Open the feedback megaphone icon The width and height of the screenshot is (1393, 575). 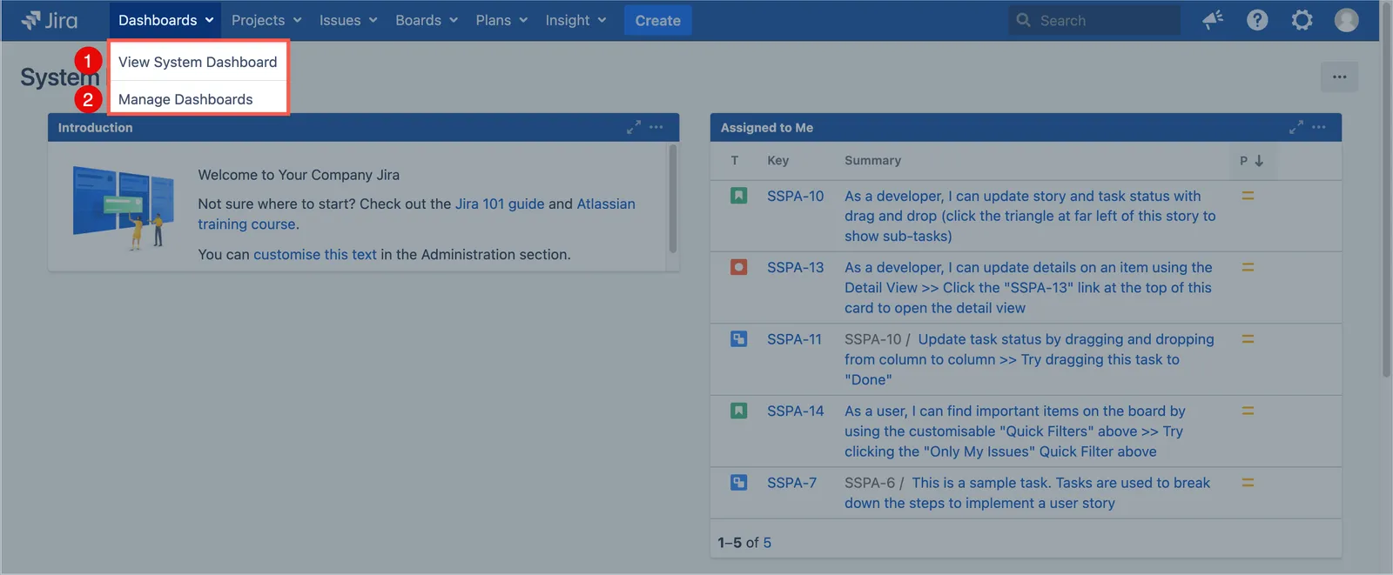(1213, 20)
